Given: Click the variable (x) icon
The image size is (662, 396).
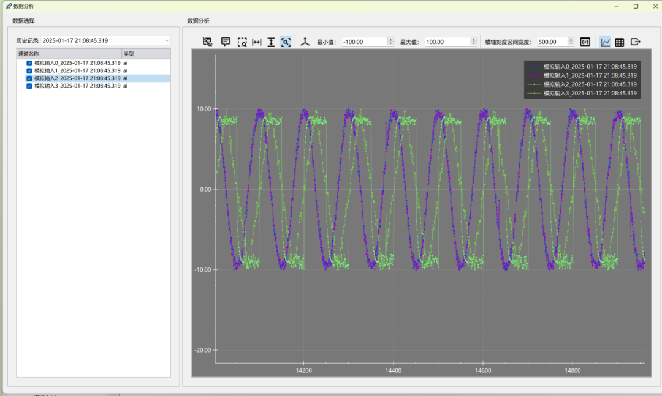Looking at the screenshot, I should (585, 42).
